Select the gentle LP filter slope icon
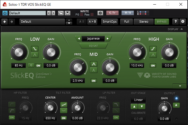The height and width of the screenshot is (125, 188). 116,111
